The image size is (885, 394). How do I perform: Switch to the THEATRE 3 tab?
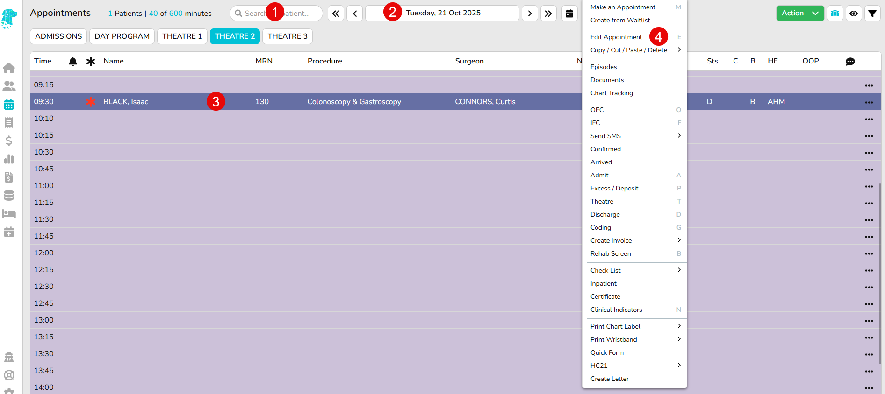pyautogui.click(x=287, y=36)
